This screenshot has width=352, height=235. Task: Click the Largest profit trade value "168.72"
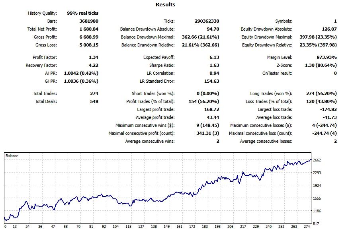pos(212,109)
